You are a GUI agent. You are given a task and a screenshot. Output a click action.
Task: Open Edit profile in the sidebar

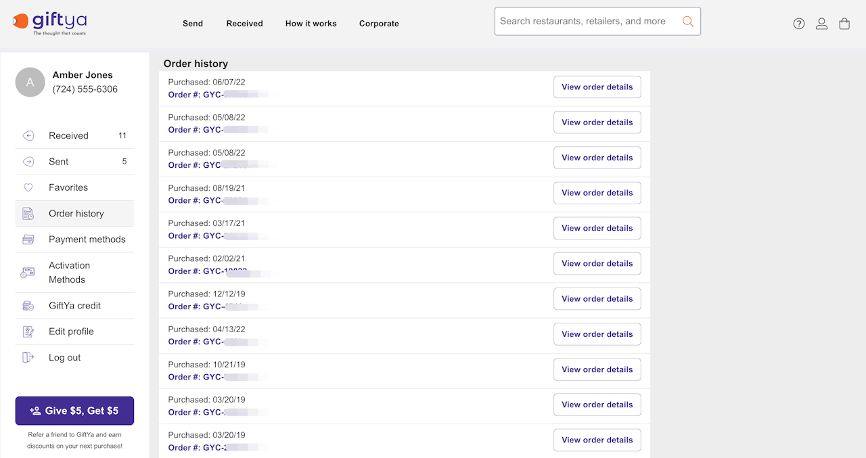[71, 331]
